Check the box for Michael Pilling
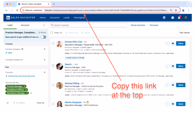 (x=53, y=85)
